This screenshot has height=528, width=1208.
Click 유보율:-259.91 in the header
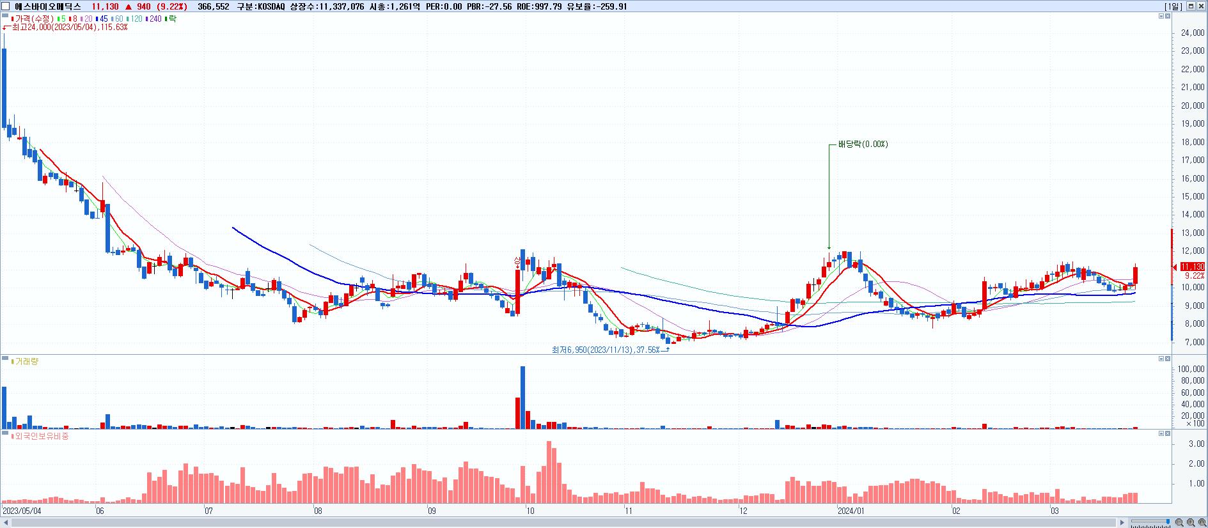[597, 6]
